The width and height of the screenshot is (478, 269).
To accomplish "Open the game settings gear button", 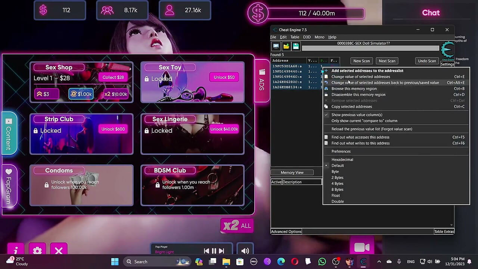I will point(37,251).
